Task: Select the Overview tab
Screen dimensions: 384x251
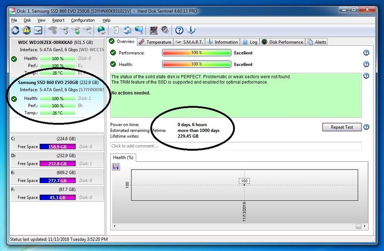Action: [122, 41]
